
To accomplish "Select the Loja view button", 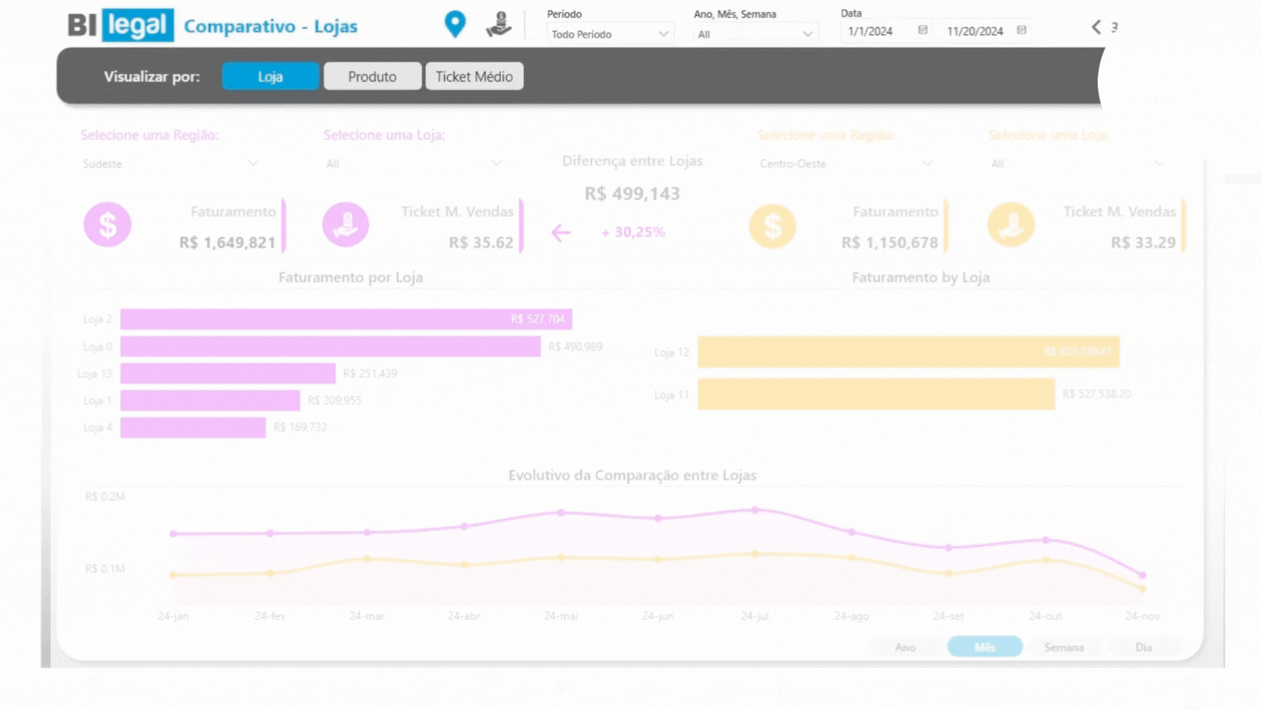I will [270, 76].
